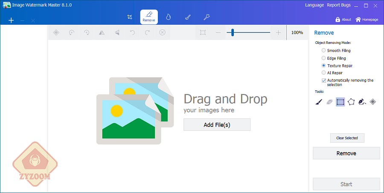Select AI Repair mode
Image resolution: width=384 pixels, height=193 pixels.
[x=332, y=73]
